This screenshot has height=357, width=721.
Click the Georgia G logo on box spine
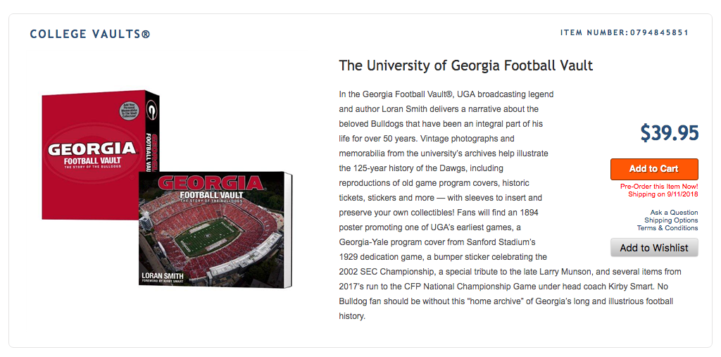tap(151, 112)
